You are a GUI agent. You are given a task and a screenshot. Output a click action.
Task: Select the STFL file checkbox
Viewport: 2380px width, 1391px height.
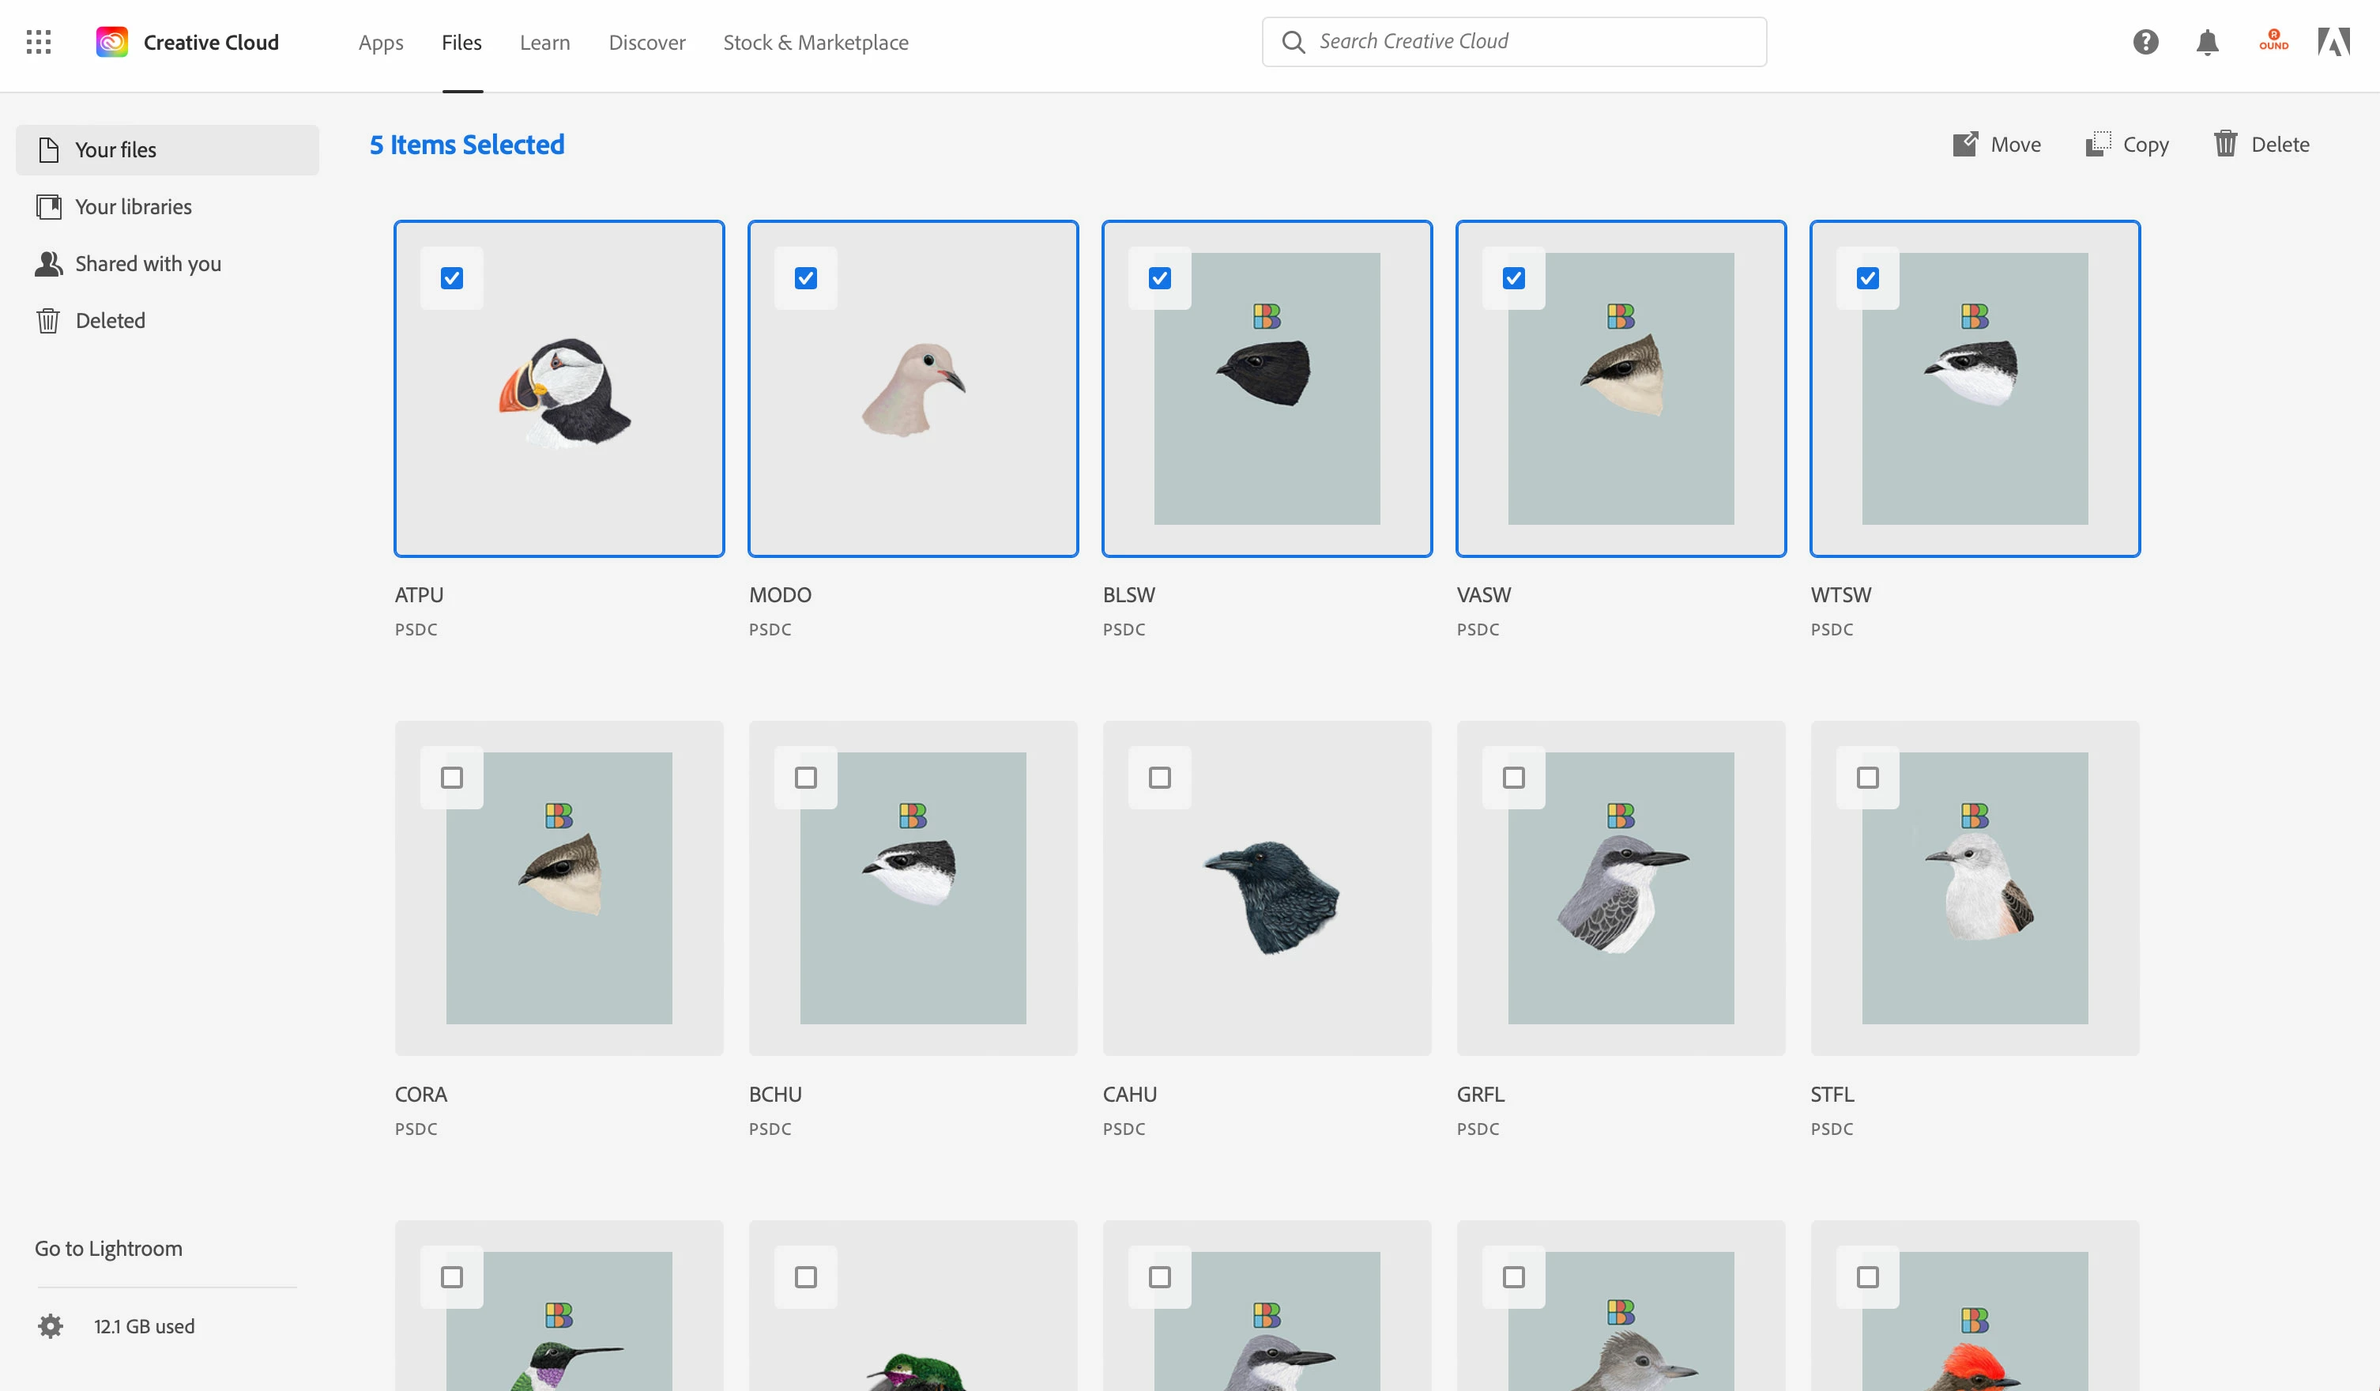[1867, 777]
